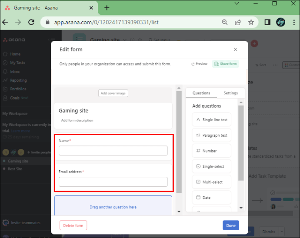Click the blue Done button
Screen dimensions: 300x238
(231, 225)
